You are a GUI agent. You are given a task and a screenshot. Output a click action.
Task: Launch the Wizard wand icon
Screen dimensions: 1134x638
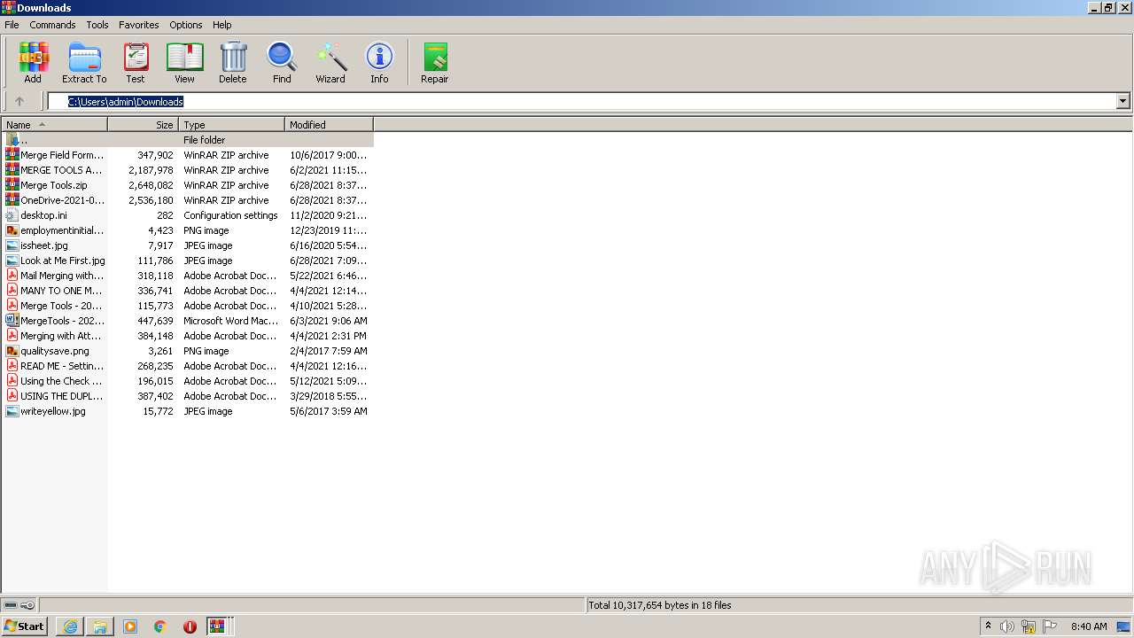330,62
